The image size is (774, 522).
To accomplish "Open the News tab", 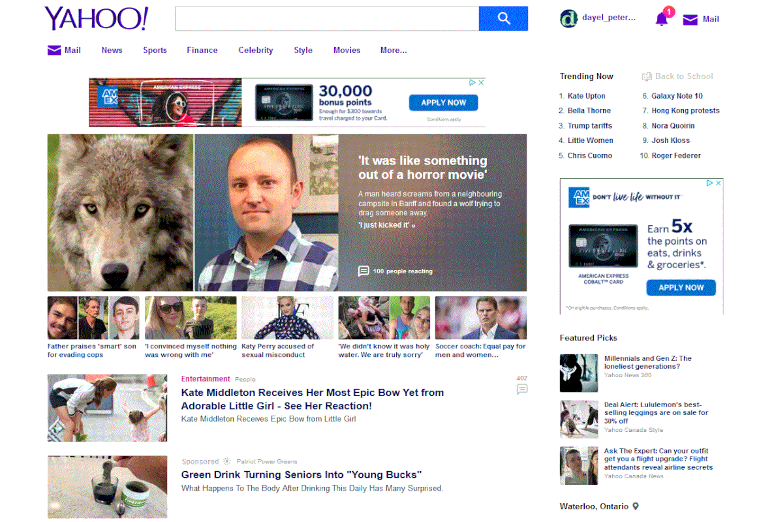I will tap(112, 50).
